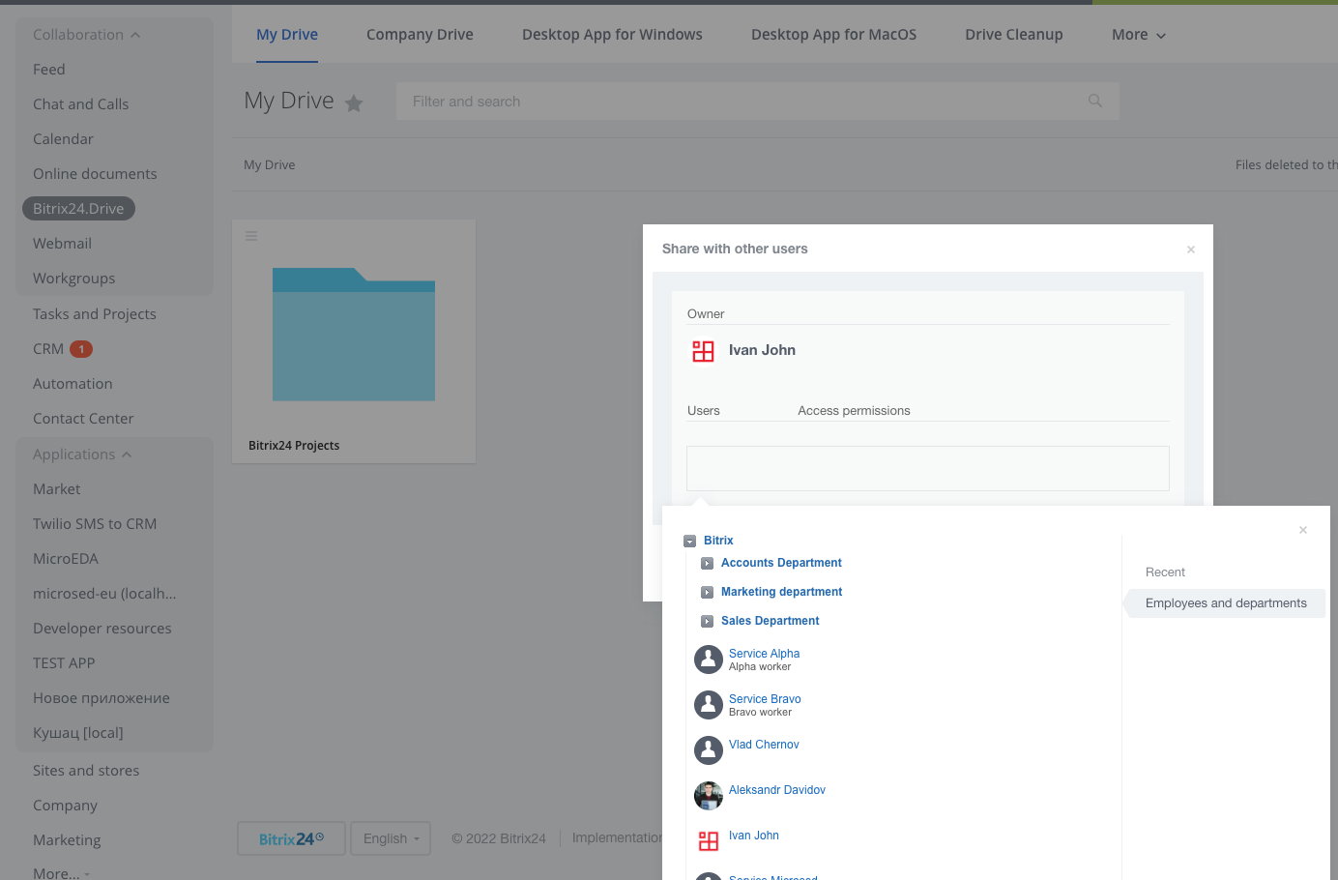Open Workgroups in sidebar

[x=73, y=279]
